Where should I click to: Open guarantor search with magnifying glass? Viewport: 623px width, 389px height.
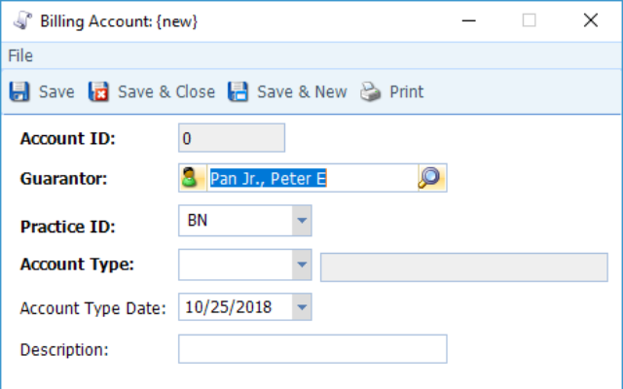(430, 177)
